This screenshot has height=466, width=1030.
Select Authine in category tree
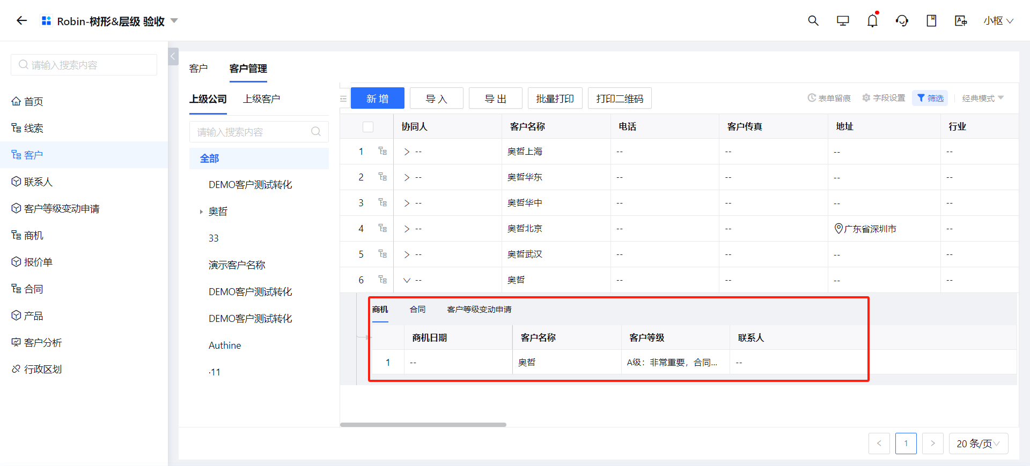225,345
